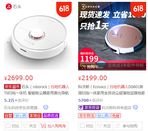Click the shopping cart icon for Roborock T6
Image resolution: width=148 pixels, height=131 pixels.
tap(43, 126)
